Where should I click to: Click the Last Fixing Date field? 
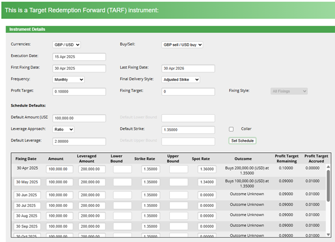(188, 69)
